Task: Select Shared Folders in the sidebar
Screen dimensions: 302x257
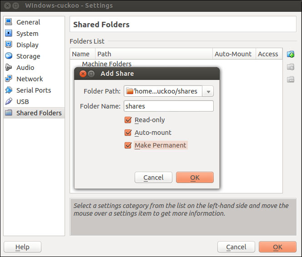Action: (34, 113)
